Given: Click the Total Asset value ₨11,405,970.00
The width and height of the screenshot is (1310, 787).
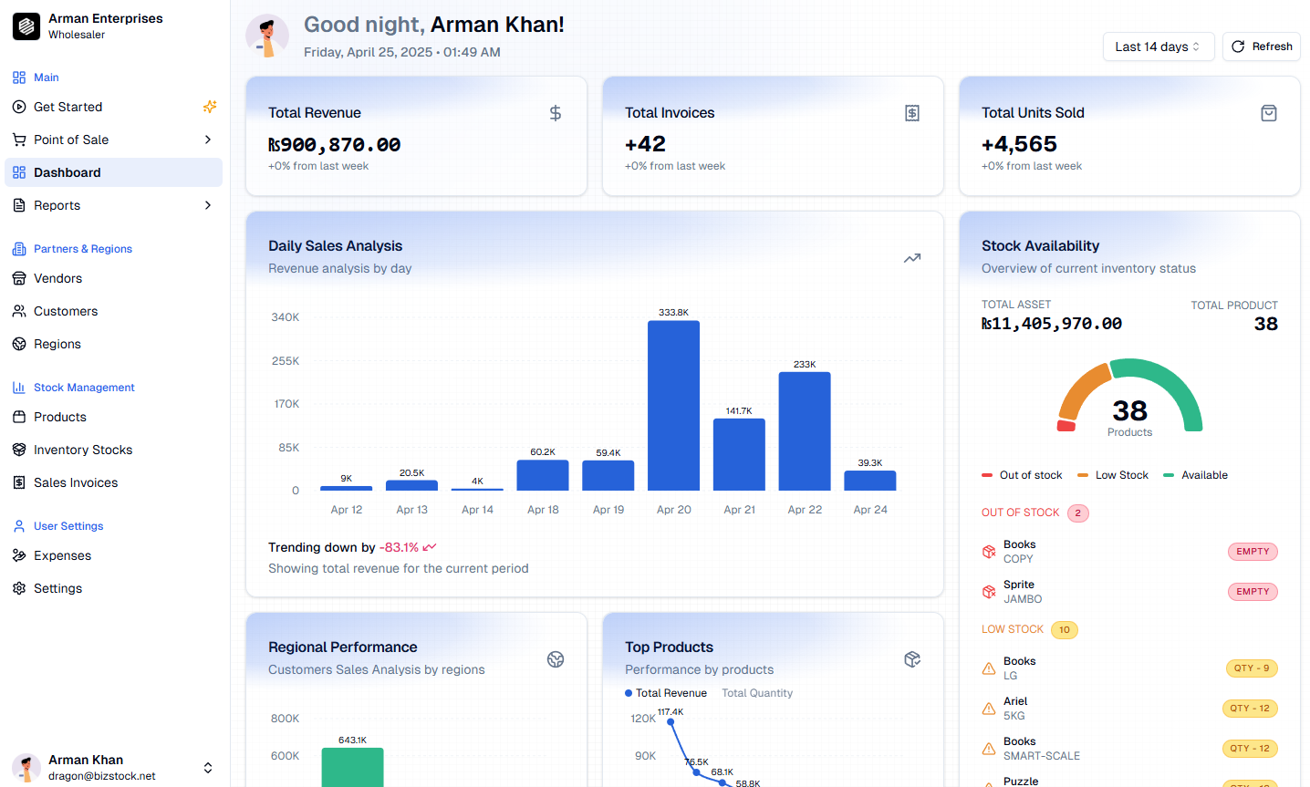Looking at the screenshot, I should point(1052,324).
